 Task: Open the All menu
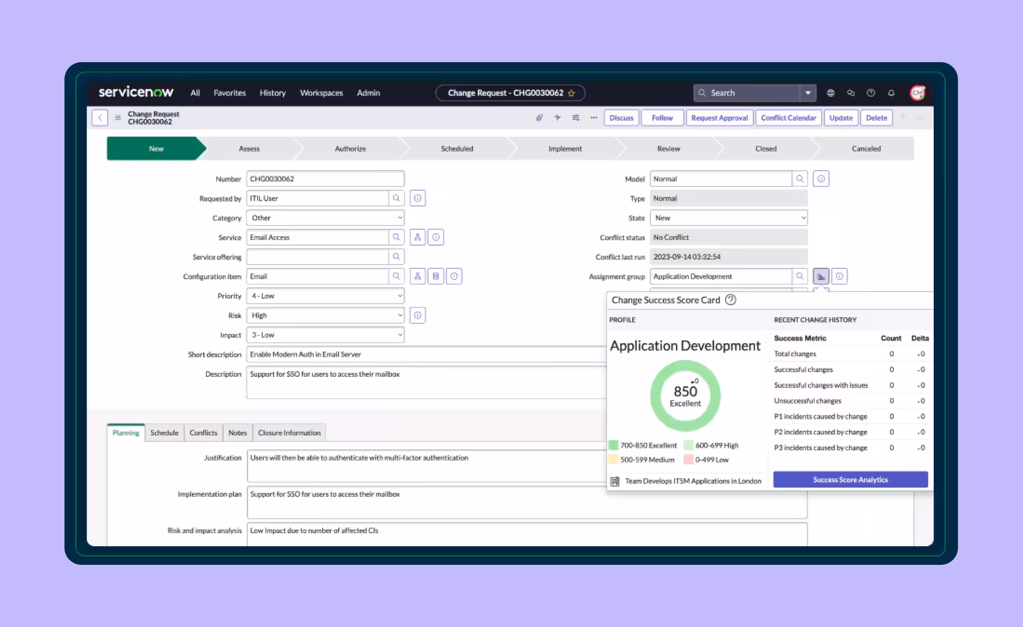click(195, 93)
